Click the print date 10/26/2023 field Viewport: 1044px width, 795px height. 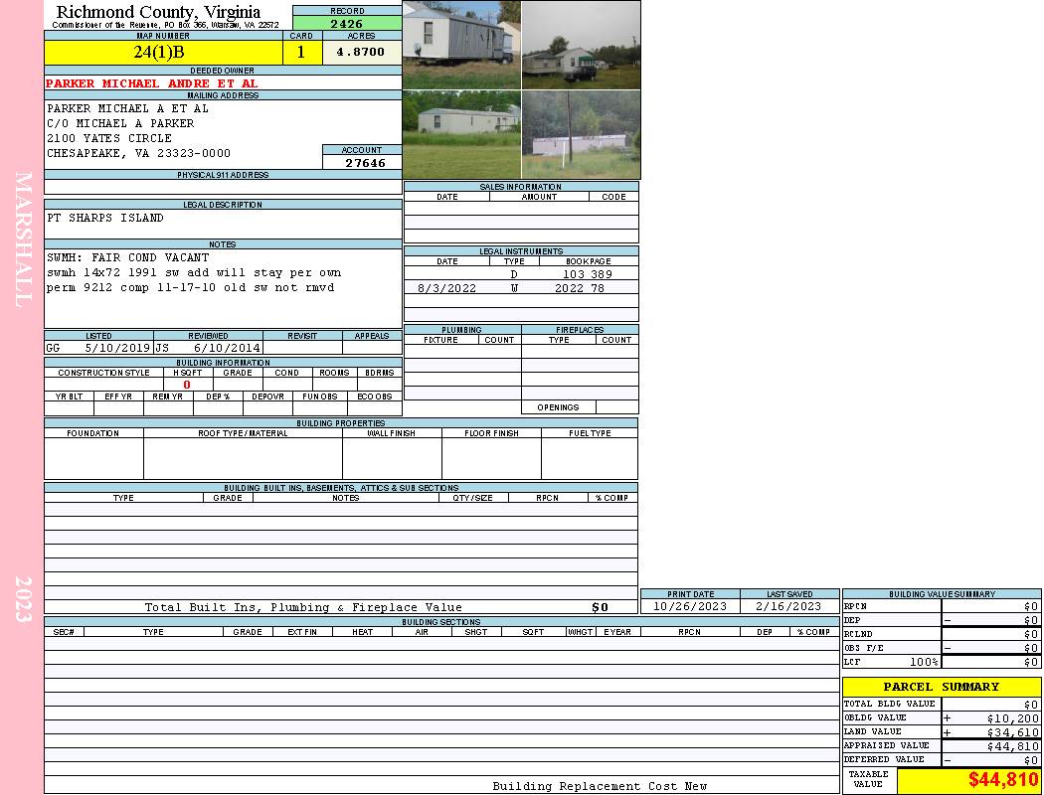click(690, 606)
